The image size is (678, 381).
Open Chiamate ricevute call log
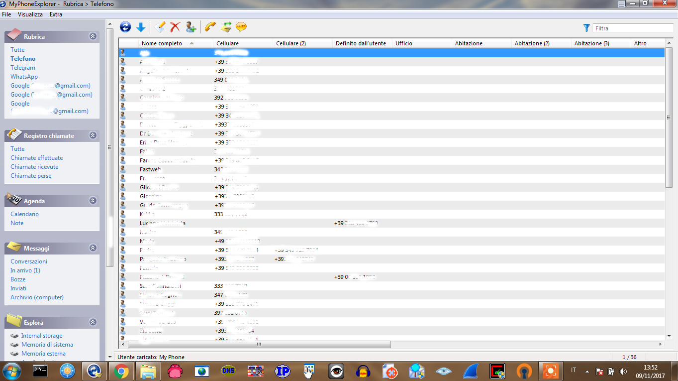34,167
